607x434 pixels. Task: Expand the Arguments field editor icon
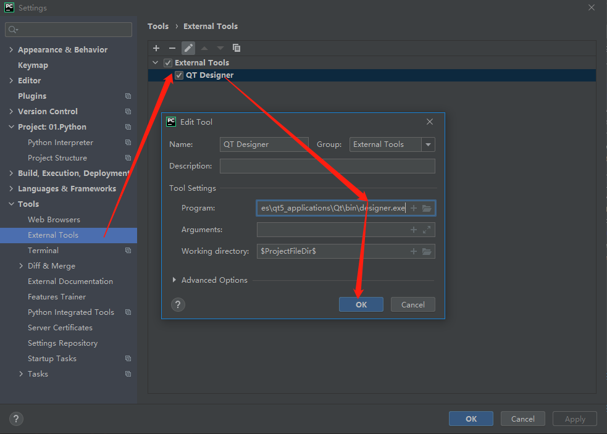427,230
